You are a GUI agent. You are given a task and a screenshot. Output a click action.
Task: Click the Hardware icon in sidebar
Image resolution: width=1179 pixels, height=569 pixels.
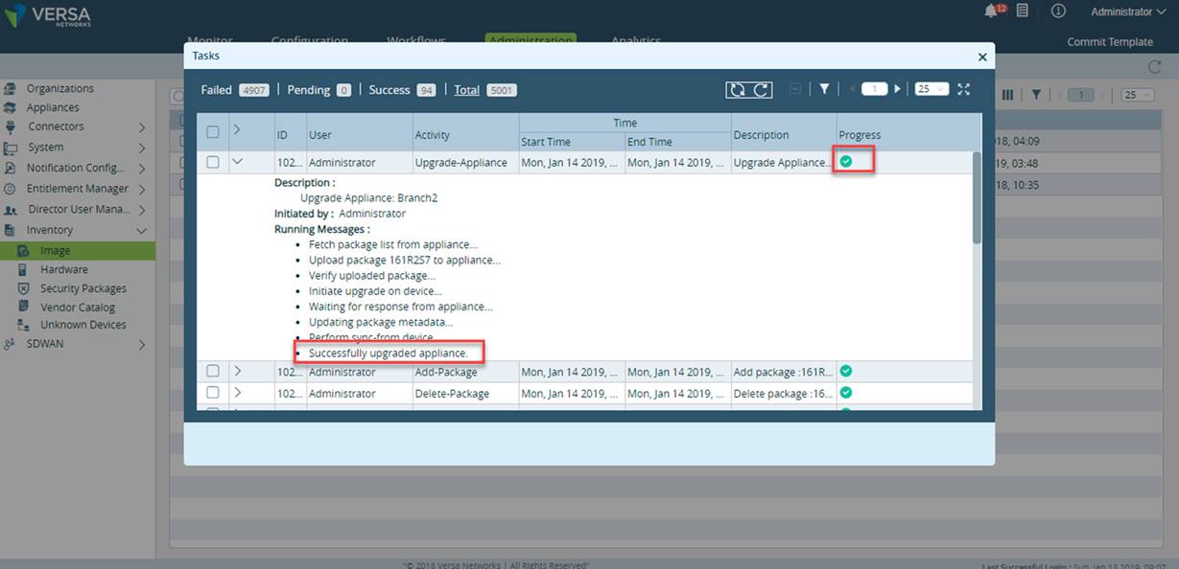(23, 270)
